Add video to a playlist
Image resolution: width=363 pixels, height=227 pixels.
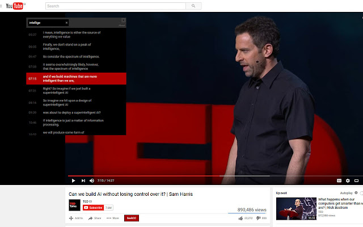[x=76, y=218]
